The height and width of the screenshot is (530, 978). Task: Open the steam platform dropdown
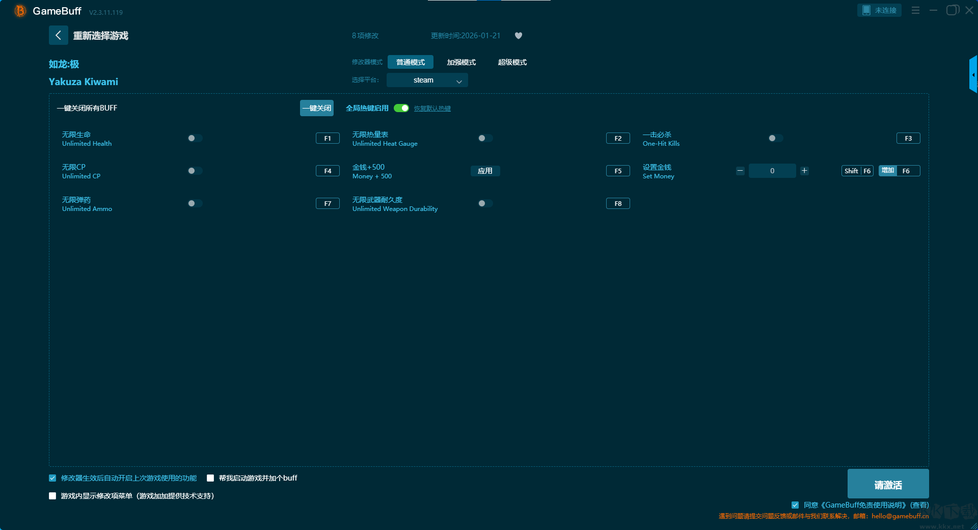pyautogui.click(x=427, y=80)
